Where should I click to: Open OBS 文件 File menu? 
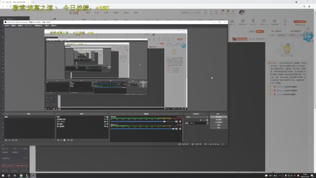tap(7, 26)
